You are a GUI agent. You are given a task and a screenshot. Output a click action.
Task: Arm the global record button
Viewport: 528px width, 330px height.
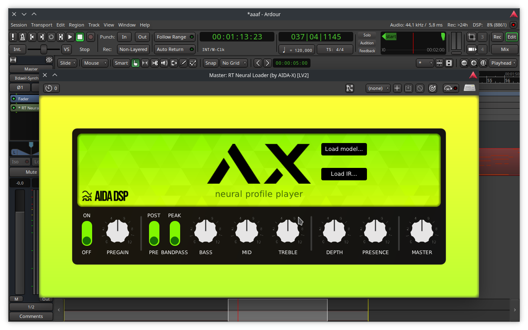tap(90, 37)
